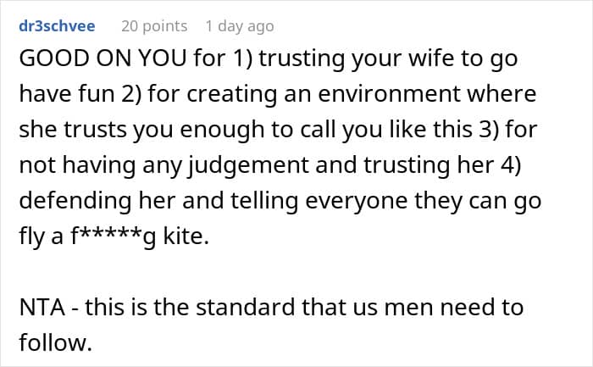Image resolution: width=593 pixels, height=367 pixels.
Task: Click the censored word "f*****g"
Action: 105,235
